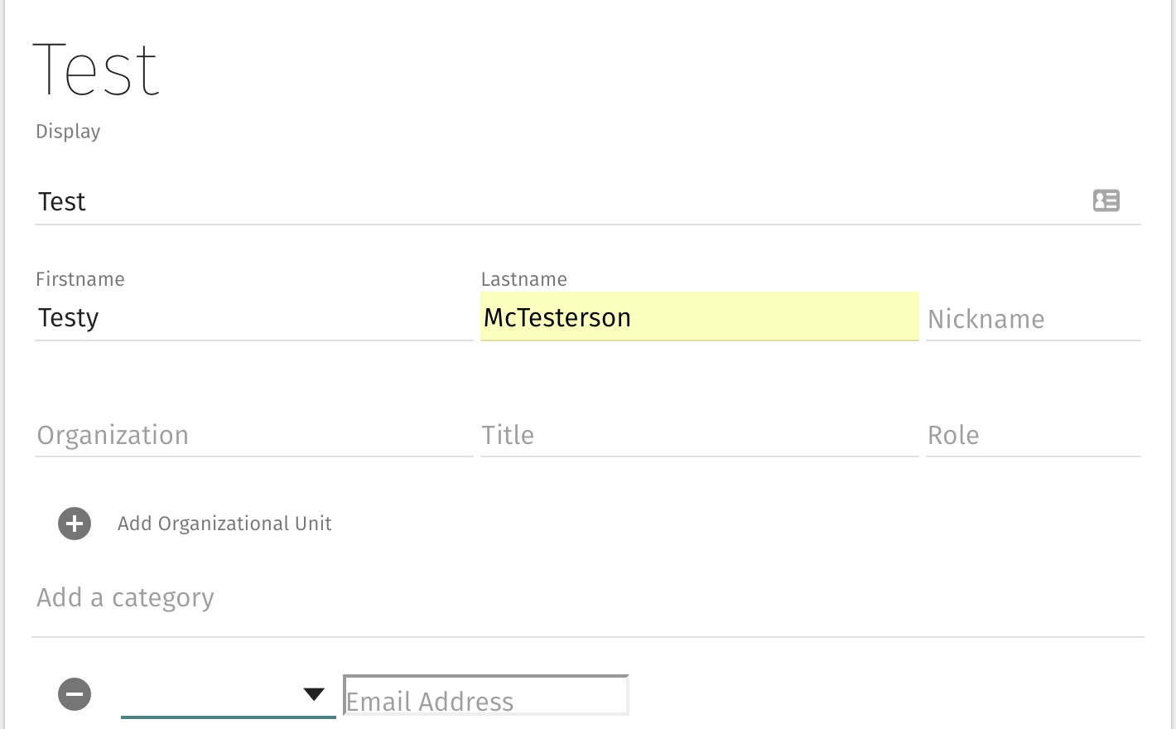Click into the Organization field
Viewport: 1176px width, 729px height.
click(x=253, y=435)
